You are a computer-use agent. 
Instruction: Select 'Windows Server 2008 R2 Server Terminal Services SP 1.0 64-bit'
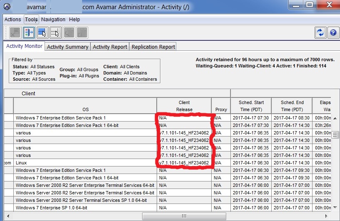[x=85, y=200]
